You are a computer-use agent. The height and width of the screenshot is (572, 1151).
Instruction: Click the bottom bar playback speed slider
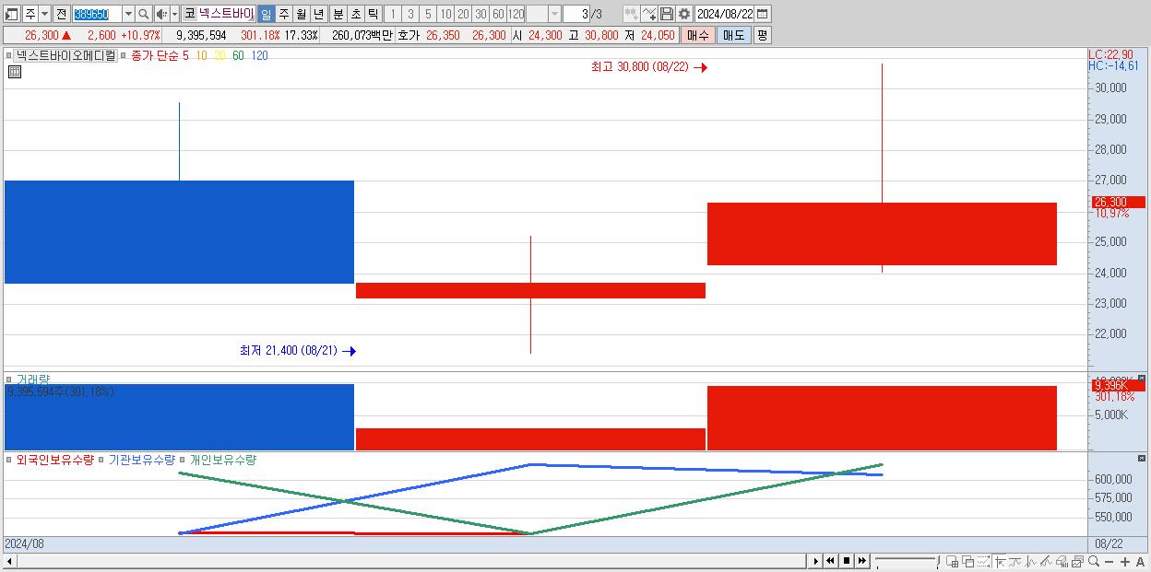[x=907, y=561]
